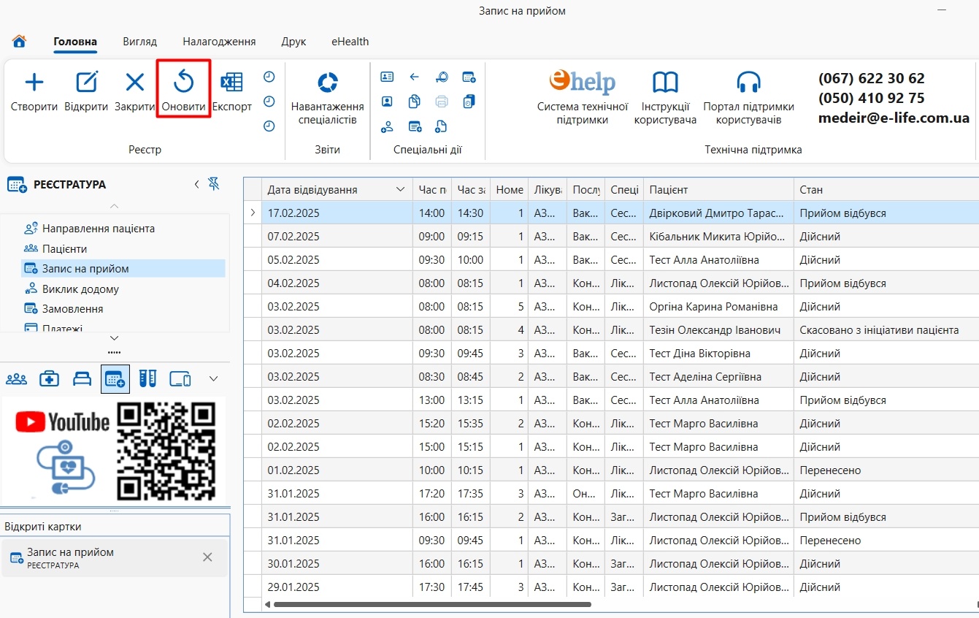979x618 pixels.
Task: Sort by the Номе column header
Action: (x=510, y=189)
